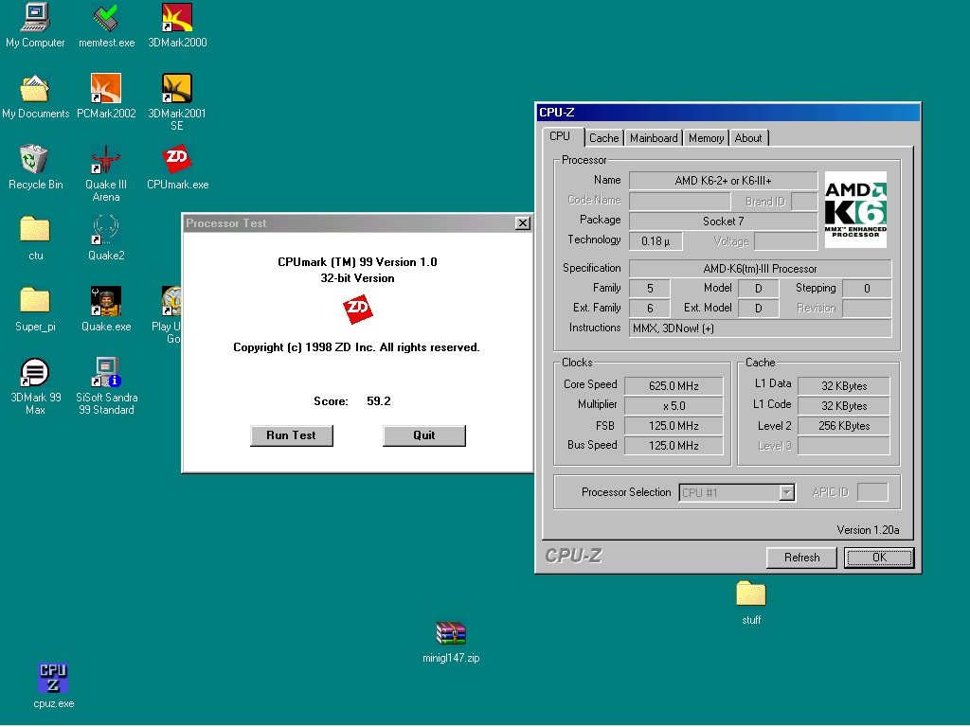970x727 pixels.
Task: Click Quit in the Processor Test window
Action: (x=423, y=435)
